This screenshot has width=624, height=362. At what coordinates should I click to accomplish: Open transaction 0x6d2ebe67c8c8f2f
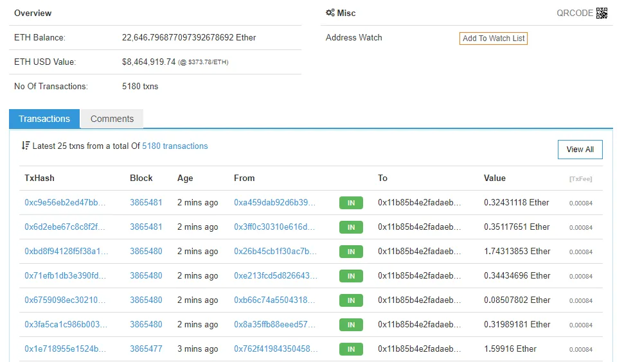click(64, 227)
